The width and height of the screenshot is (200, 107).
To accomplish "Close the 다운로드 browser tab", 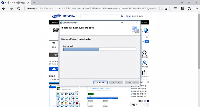I will point(28,2).
